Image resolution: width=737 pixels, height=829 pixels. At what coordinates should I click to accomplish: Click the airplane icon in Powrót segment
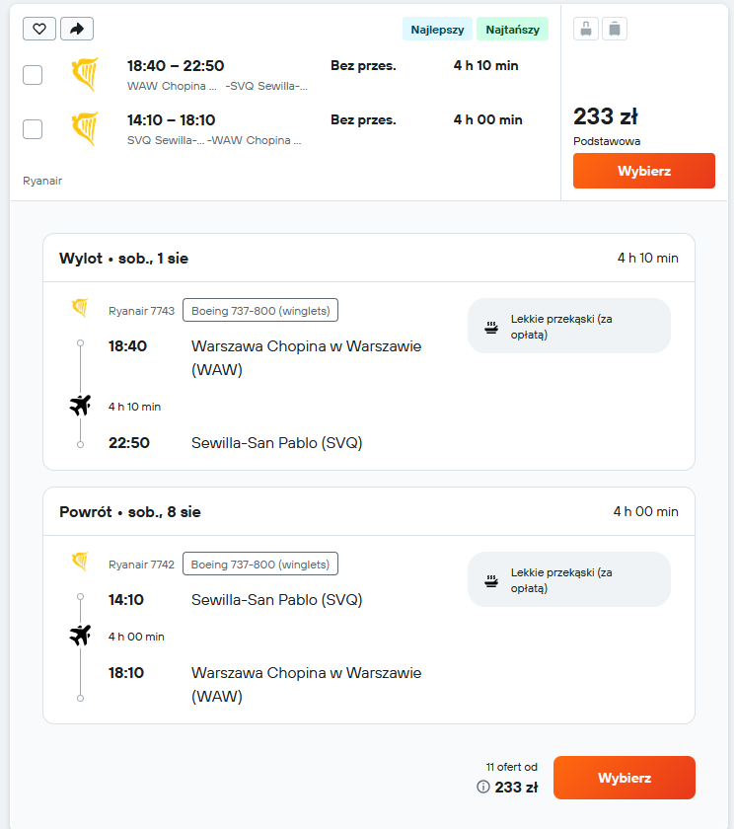pyautogui.click(x=80, y=635)
